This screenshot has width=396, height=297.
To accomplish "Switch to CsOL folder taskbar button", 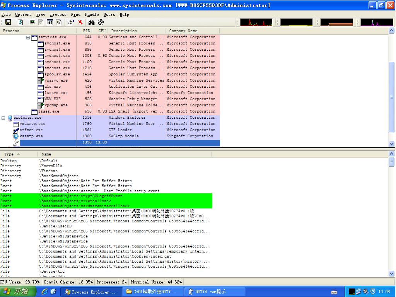I will (x=152, y=292).
